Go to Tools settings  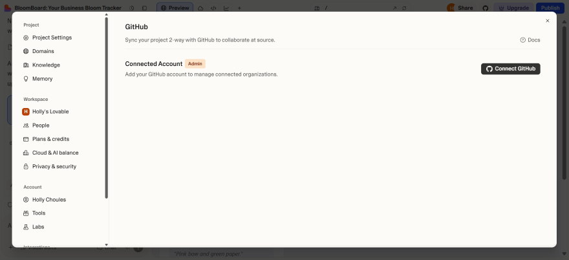(39, 213)
